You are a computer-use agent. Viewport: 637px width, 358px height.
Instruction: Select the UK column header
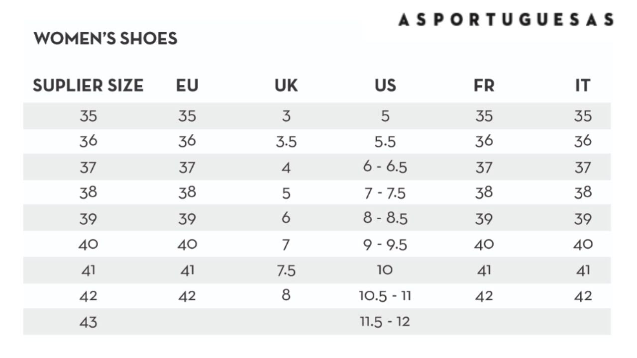286,86
